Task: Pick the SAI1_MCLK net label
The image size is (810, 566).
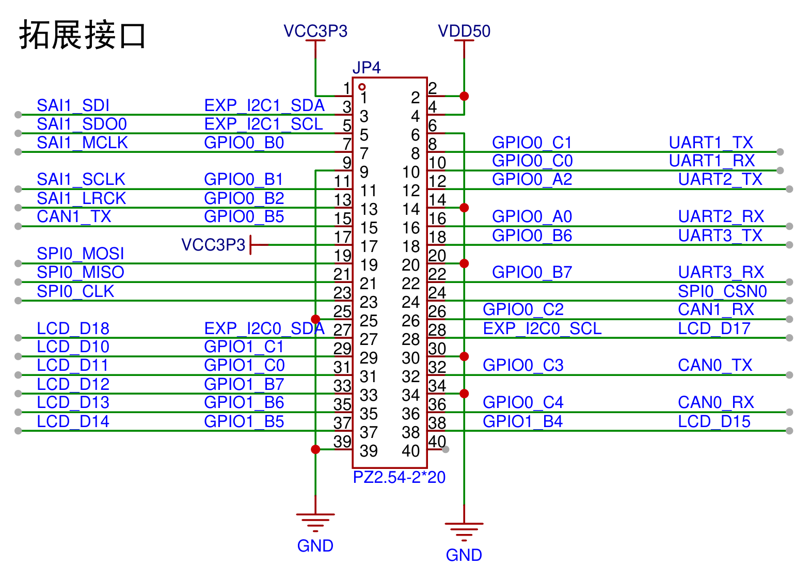Action: click(x=82, y=143)
